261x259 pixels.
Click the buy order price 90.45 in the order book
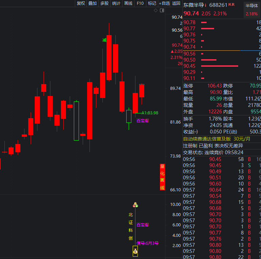coord(190,66)
